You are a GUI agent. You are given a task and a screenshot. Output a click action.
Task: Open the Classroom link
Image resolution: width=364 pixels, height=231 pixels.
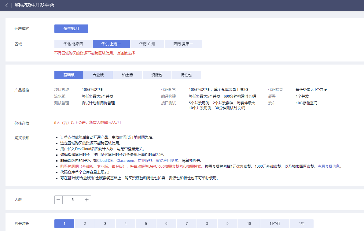click(125, 161)
